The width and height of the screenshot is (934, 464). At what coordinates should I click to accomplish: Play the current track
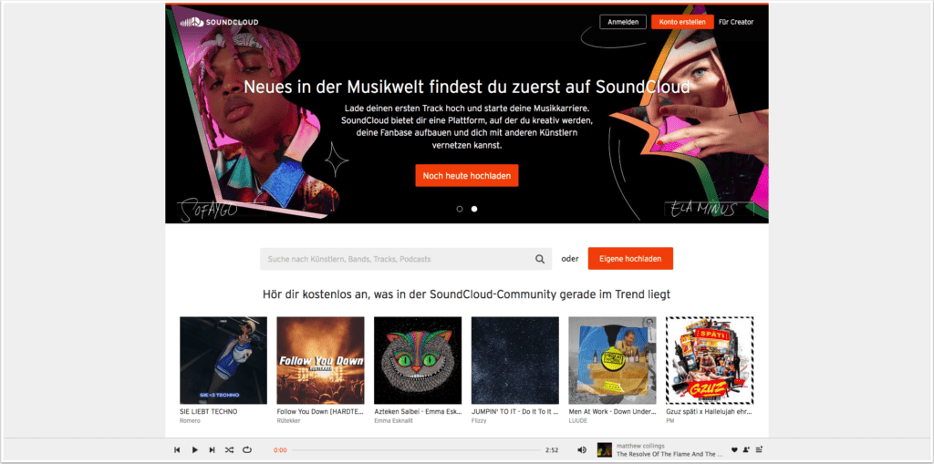pos(195,450)
